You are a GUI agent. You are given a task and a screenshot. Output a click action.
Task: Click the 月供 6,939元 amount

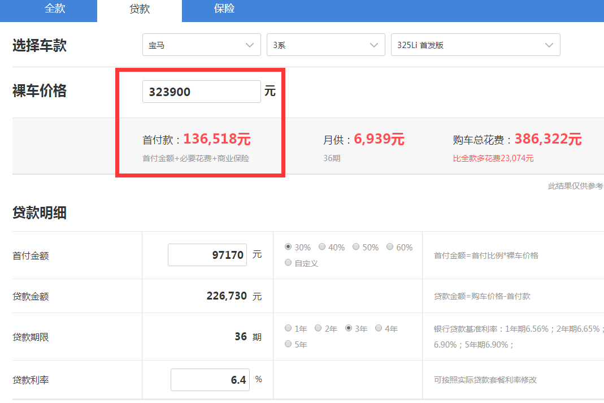coord(379,139)
